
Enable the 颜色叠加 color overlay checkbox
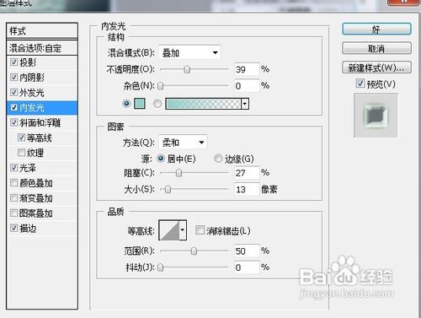13,183
